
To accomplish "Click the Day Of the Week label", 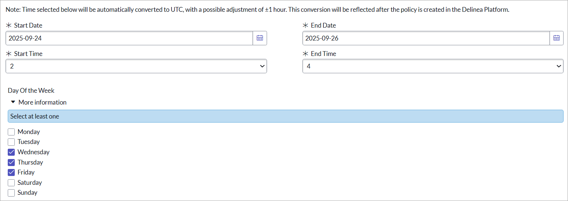I will click(x=31, y=91).
